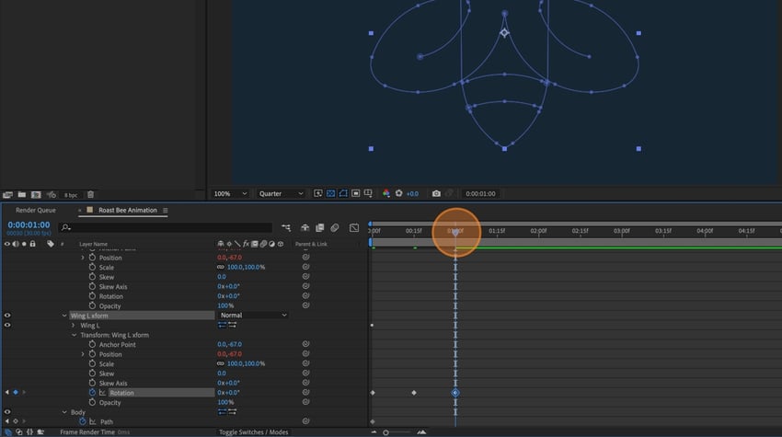Switch to the Render Queue tab
Image resolution: width=782 pixels, height=437 pixels.
coord(35,210)
